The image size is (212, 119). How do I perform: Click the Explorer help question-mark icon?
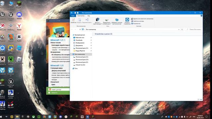(x=201, y=16)
